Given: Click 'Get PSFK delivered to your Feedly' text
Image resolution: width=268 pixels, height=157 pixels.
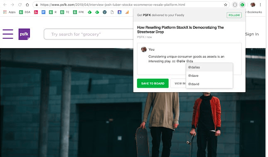Looking at the screenshot, I should (x=160, y=15).
